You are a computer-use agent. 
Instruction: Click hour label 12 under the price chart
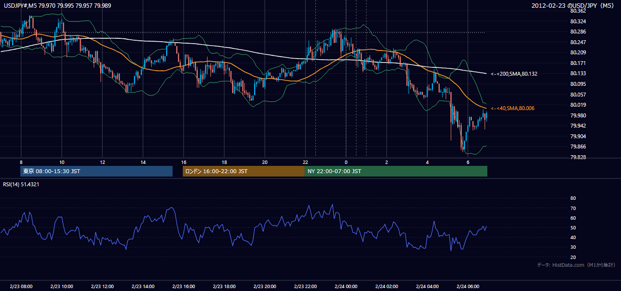coord(102,162)
